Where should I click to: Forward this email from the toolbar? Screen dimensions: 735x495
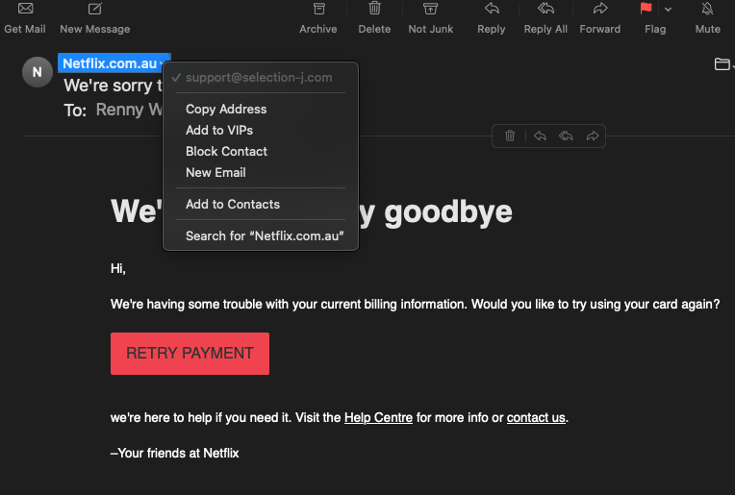pyautogui.click(x=599, y=10)
